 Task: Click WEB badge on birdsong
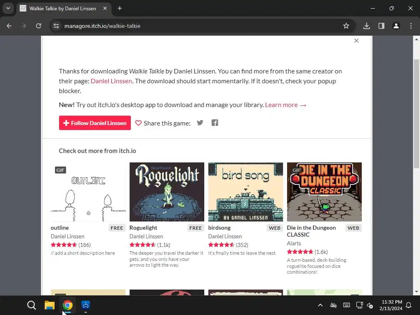tap(274, 228)
